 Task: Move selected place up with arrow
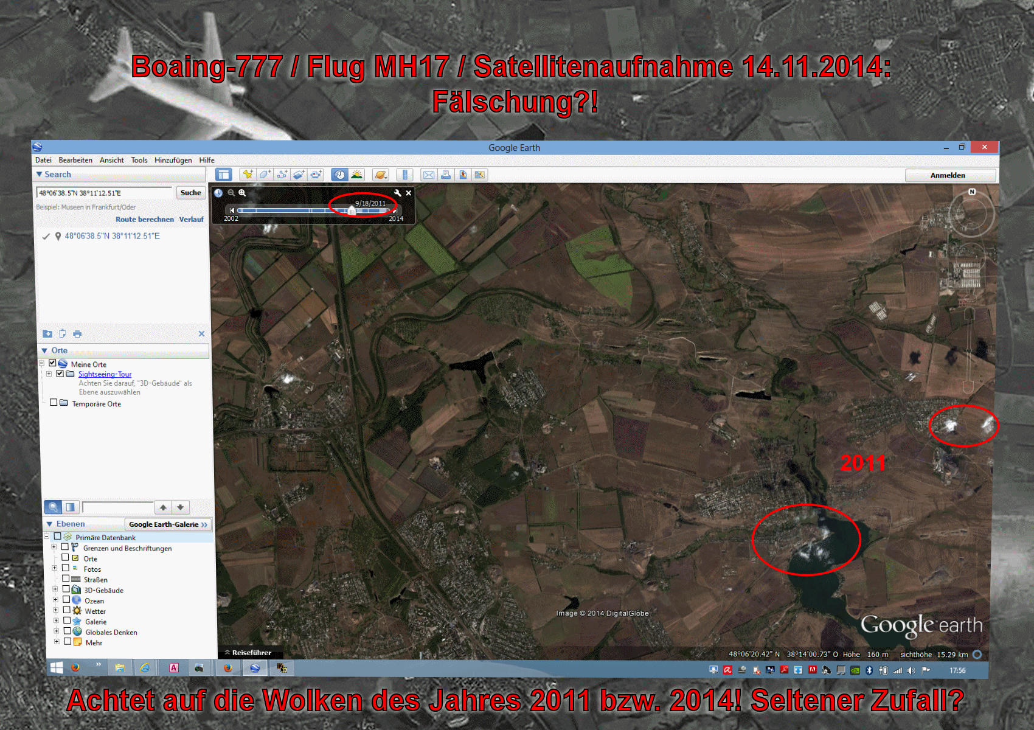click(163, 507)
